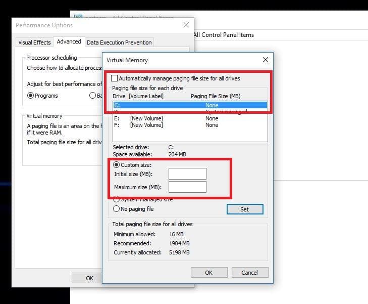
Task: Choose the No paging file option
Action: [x=117, y=209]
